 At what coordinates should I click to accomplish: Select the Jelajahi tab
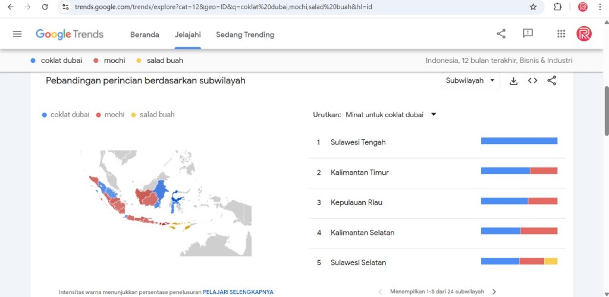tap(187, 35)
